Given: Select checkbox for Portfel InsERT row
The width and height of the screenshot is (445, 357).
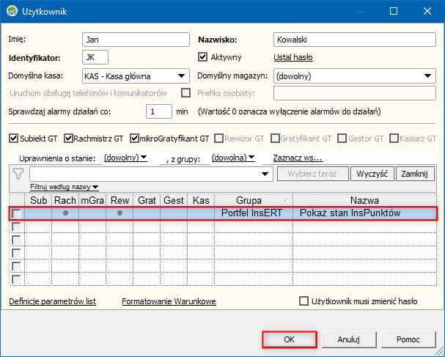Looking at the screenshot, I should click(x=15, y=213).
